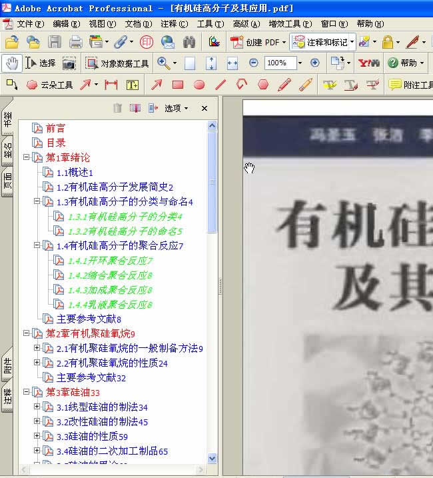This screenshot has height=478, width=433.
Task: Click the new bookmark icon
Action: 135,108
